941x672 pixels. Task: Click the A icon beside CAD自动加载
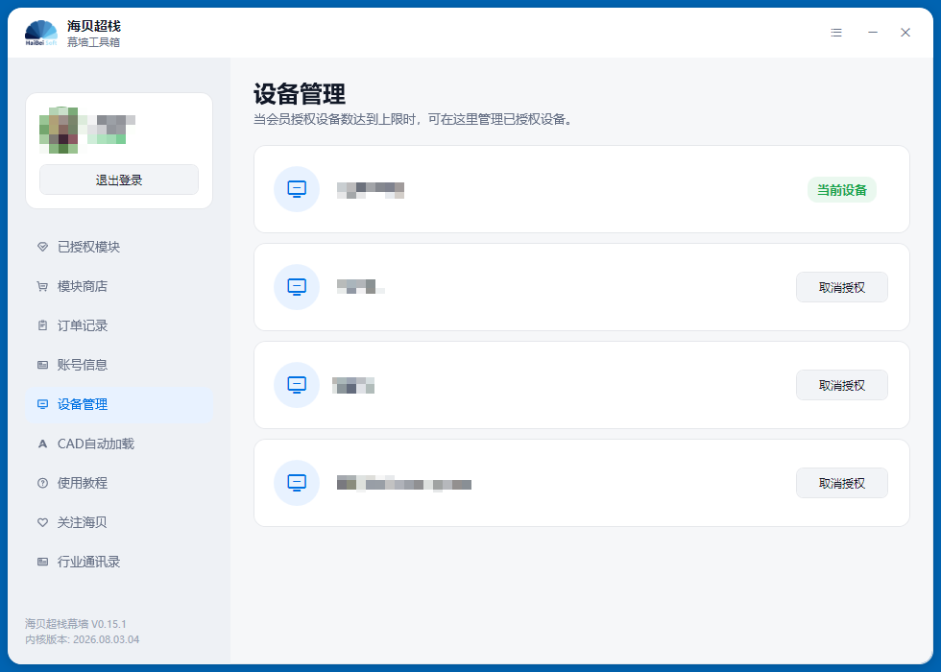(x=42, y=444)
